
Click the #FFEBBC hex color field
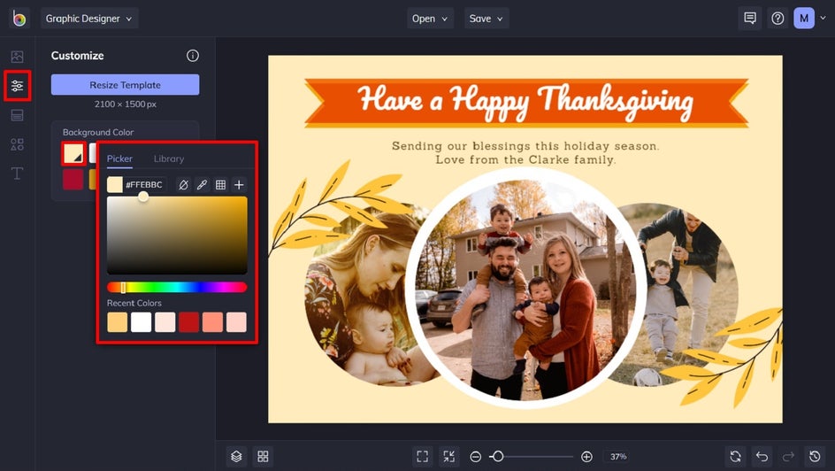[x=144, y=185]
